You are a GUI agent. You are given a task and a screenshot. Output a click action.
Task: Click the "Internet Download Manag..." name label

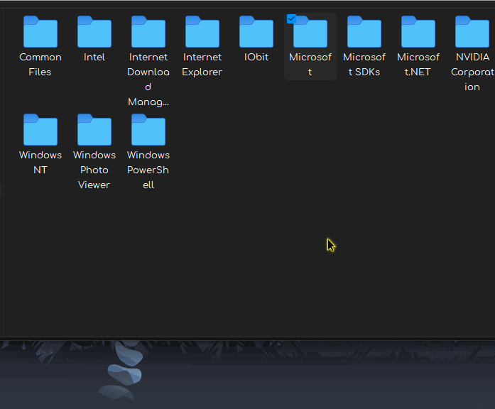point(148,80)
